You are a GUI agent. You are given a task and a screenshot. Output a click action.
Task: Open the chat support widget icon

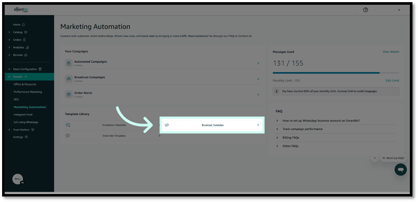click(400, 169)
